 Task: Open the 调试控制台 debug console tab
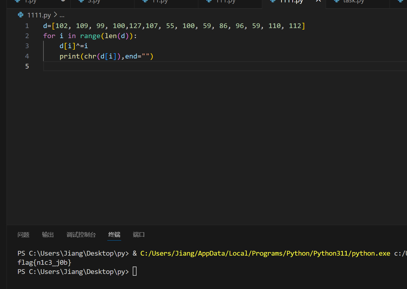[81, 235]
